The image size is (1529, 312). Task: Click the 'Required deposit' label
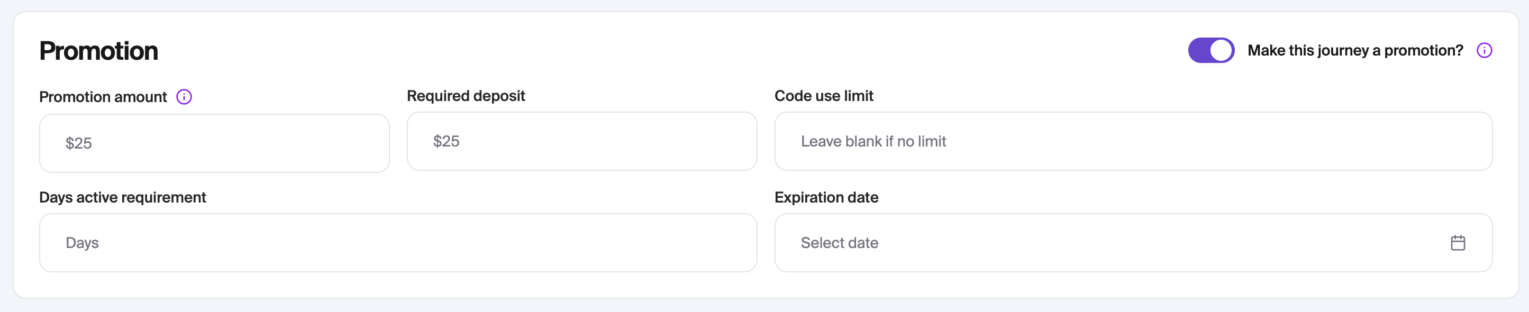coord(466,96)
